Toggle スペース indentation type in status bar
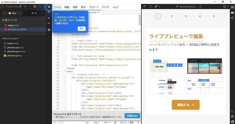235x124 pixels. (x=124, y=123)
